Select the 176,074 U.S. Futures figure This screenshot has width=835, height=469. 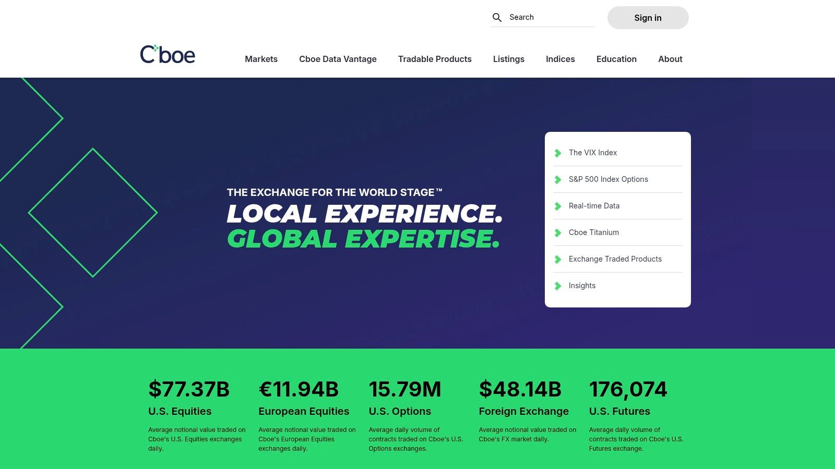[x=628, y=389]
